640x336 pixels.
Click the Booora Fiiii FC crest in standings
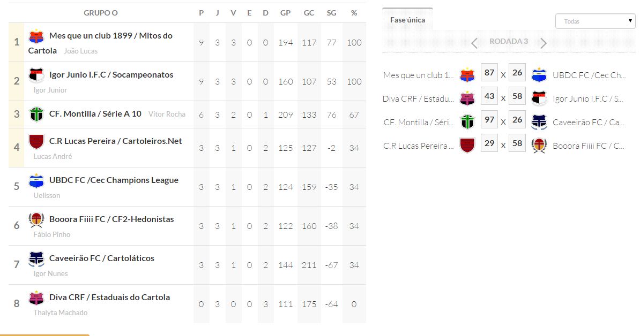(x=36, y=219)
